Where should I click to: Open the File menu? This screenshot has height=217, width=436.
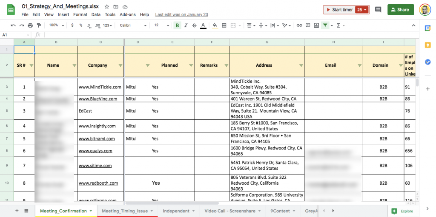pos(25,15)
